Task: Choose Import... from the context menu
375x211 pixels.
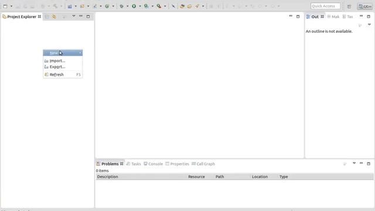Action: 63,61
